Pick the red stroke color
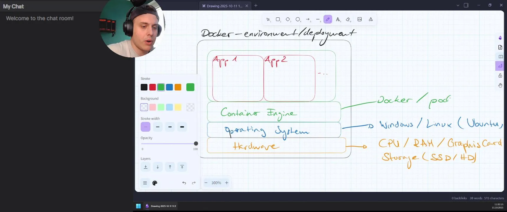 pyautogui.click(x=152, y=87)
